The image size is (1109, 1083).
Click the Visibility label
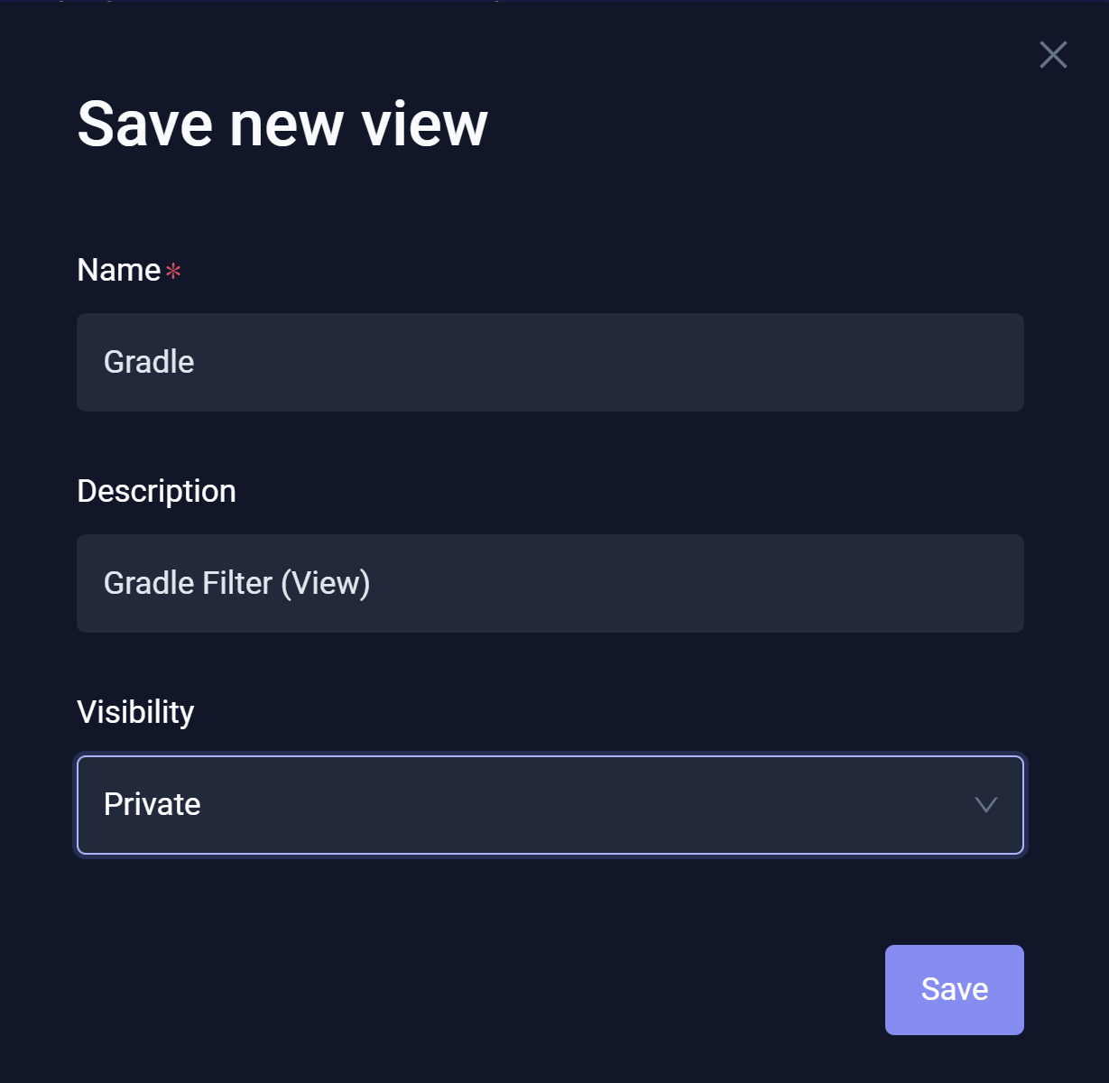point(135,712)
